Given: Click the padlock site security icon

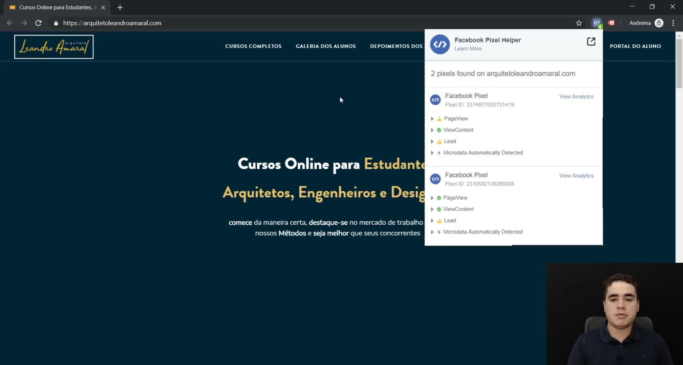Looking at the screenshot, I should tap(56, 23).
